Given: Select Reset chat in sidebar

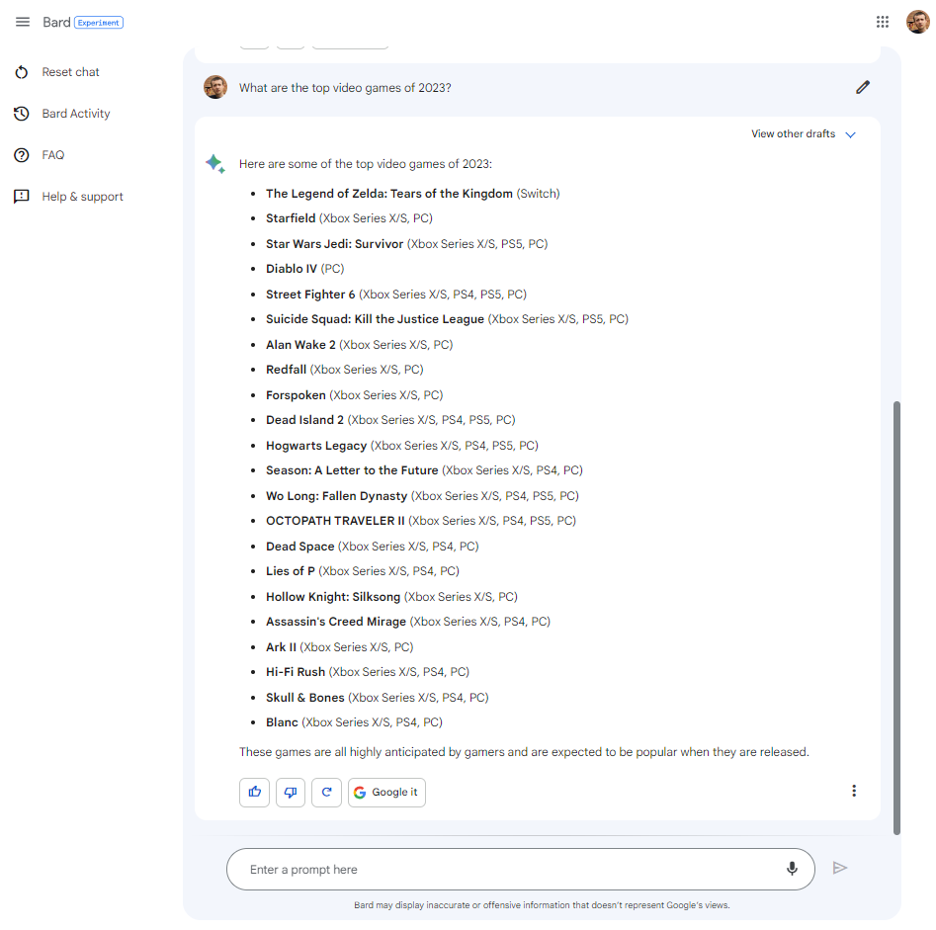Looking at the screenshot, I should [70, 72].
